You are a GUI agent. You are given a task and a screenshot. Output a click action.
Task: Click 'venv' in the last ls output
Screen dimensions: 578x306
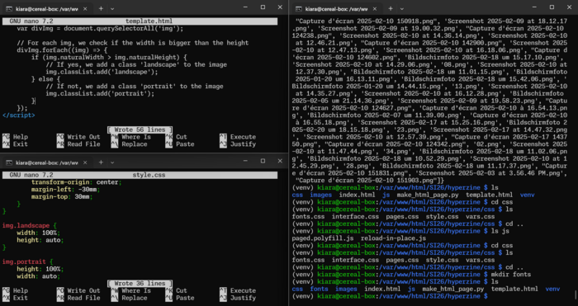[552, 289]
